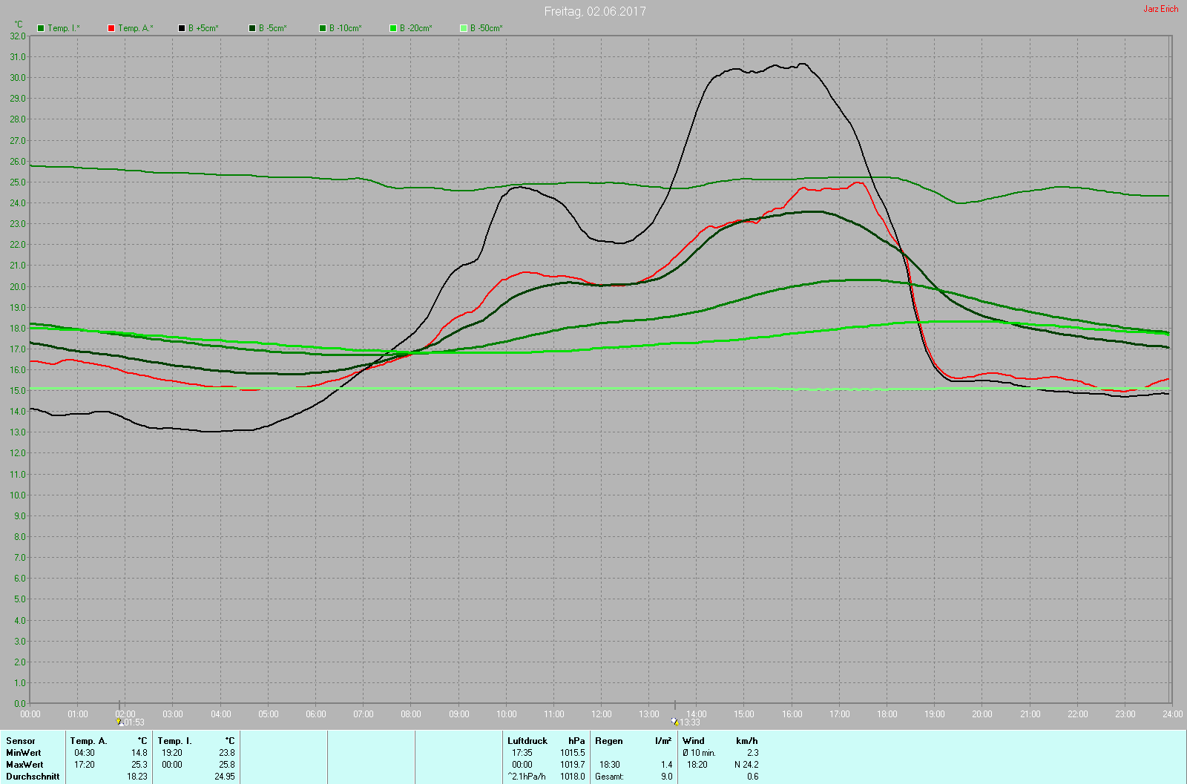Click the 'B -20cm*' legend label
This screenshot has width=1187, height=784.
(x=416, y=28)
